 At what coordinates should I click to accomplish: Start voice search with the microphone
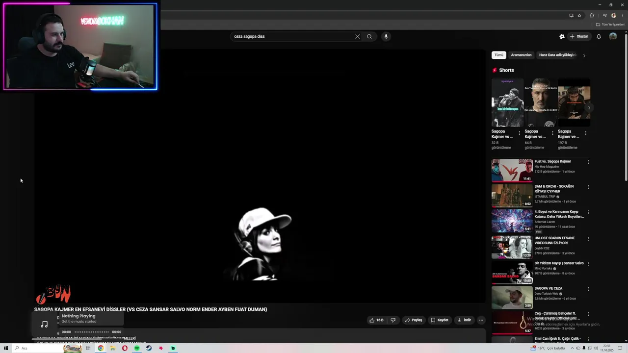pyautogui.click(x=386, y=36)
